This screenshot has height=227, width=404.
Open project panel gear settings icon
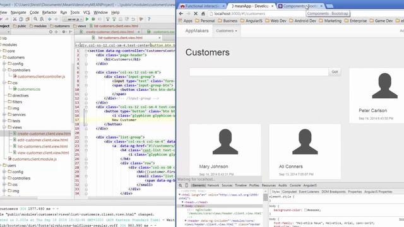[64, 32]
